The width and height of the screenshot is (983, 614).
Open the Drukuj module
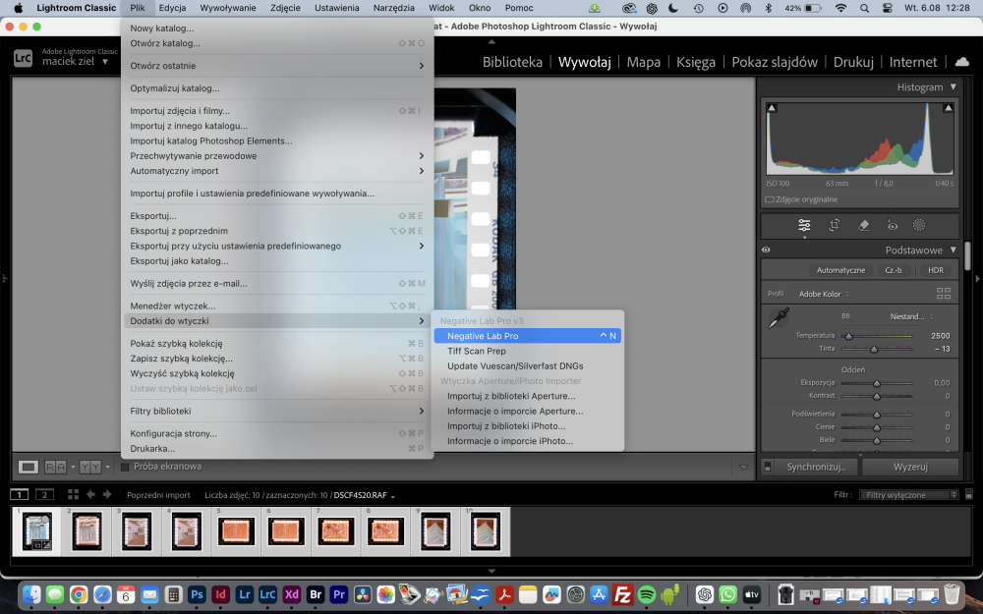coord(853,62)
